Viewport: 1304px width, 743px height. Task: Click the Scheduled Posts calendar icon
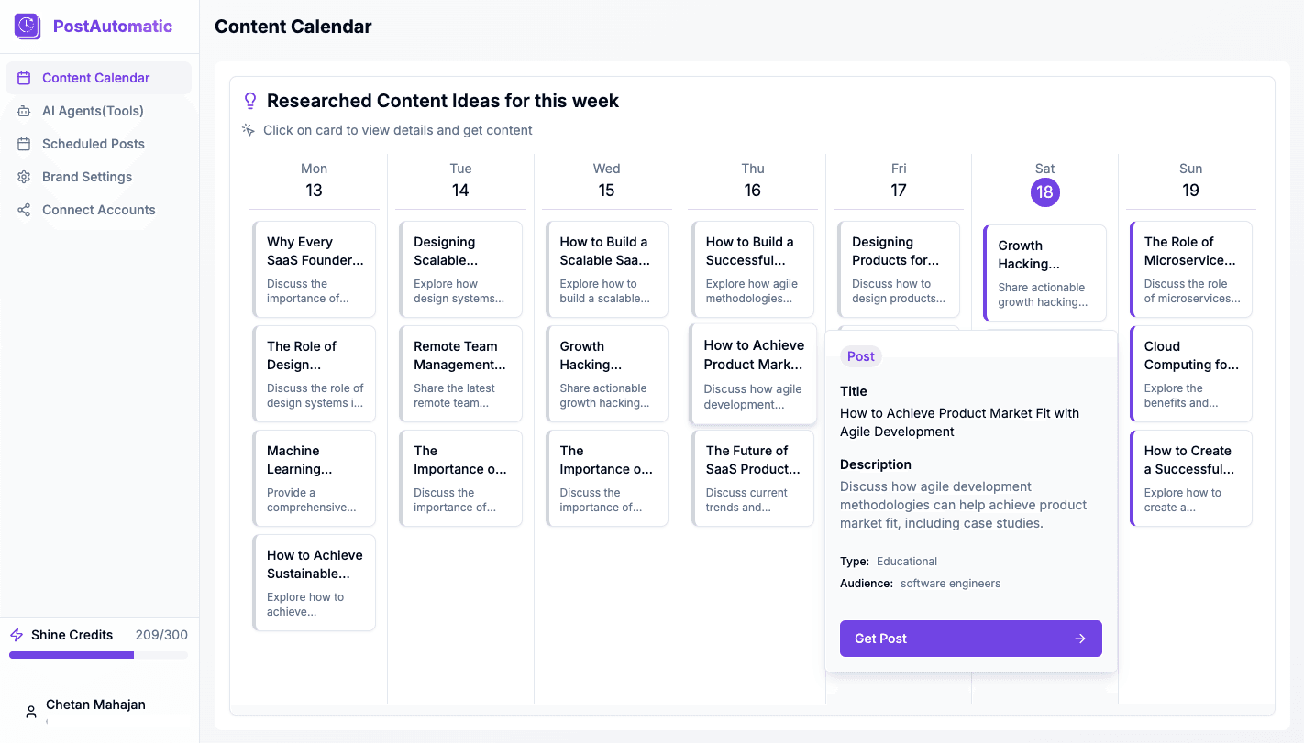(x=25, y=144)
